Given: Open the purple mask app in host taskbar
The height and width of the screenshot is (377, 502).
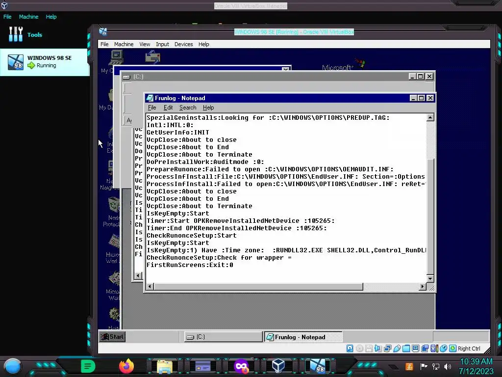Looking at the screenshot, I should (x=241, y=366).
